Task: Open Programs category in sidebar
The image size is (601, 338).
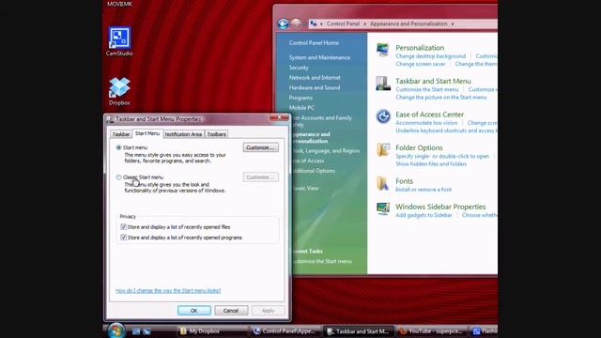Action: pos(300,98)
